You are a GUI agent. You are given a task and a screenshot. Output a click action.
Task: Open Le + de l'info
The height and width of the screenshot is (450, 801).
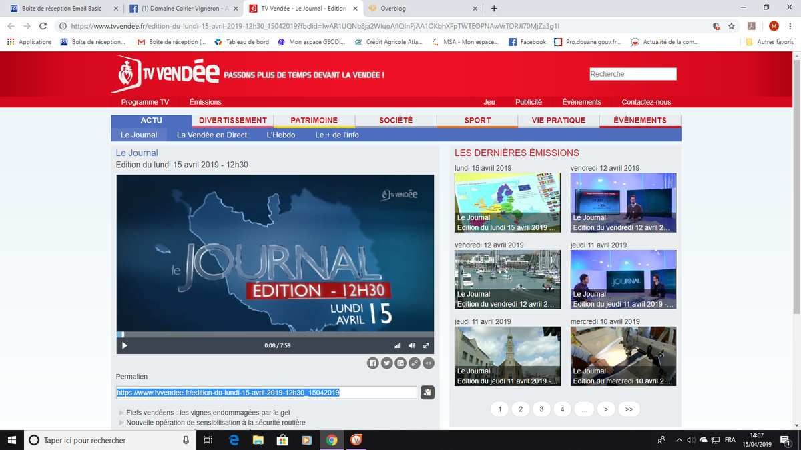337,135
